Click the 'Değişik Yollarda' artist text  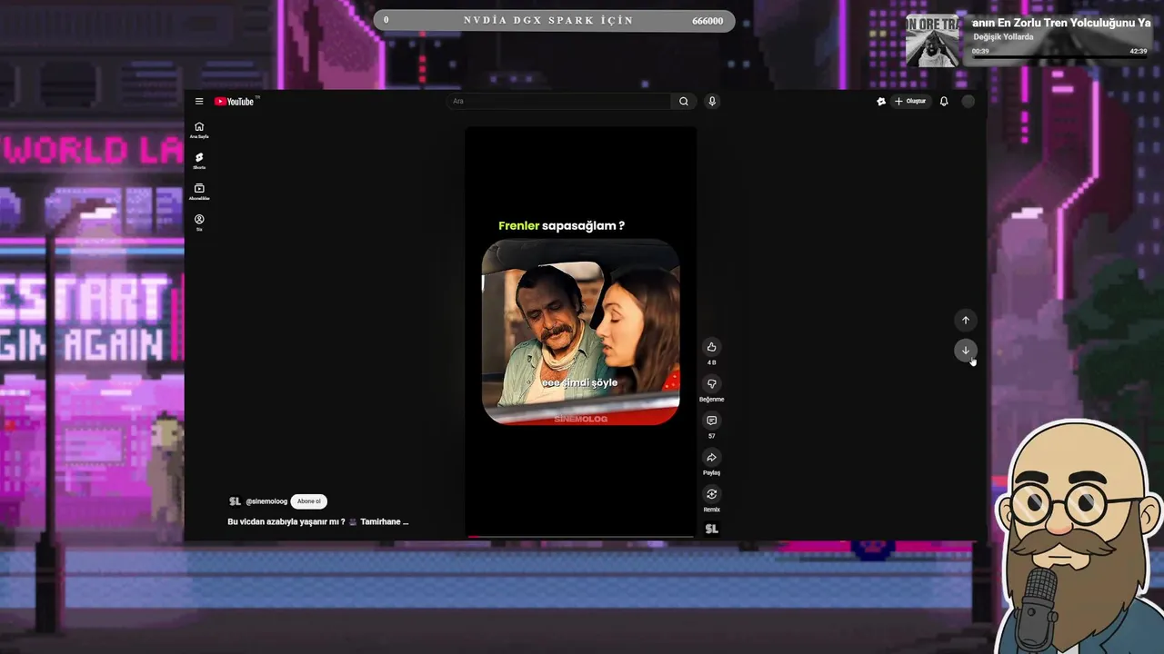click(1003, 37)
